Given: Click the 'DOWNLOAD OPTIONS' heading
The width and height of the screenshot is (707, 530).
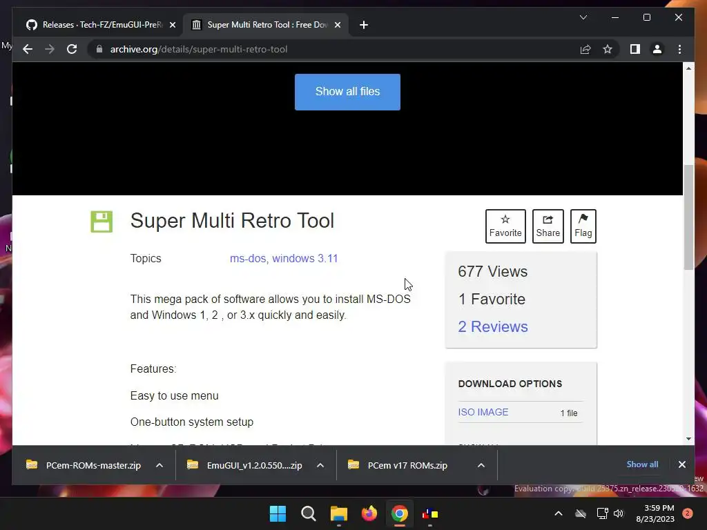Looking at the screenshot, I should point(510,384).
